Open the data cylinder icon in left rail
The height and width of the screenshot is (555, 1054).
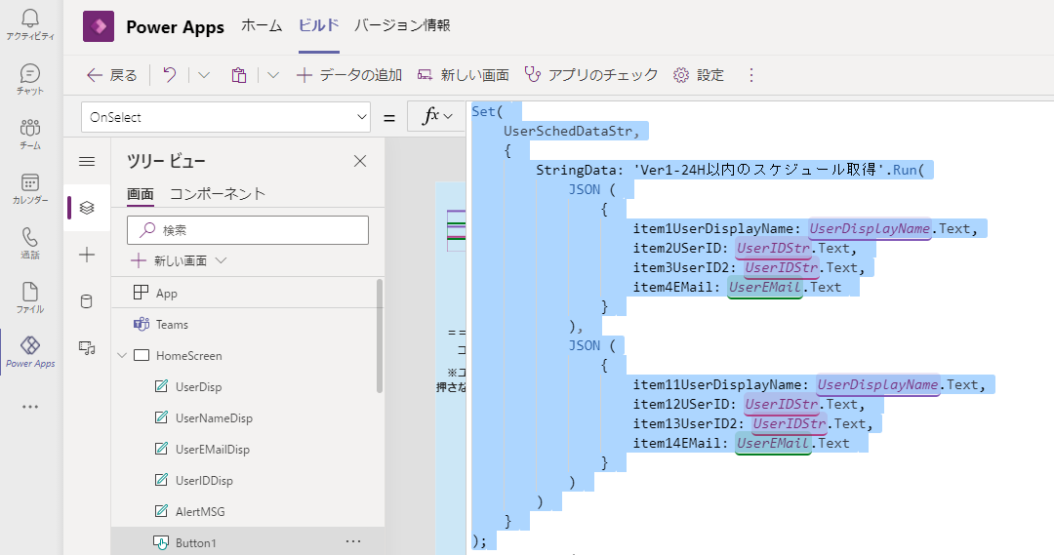click(87, 301)
